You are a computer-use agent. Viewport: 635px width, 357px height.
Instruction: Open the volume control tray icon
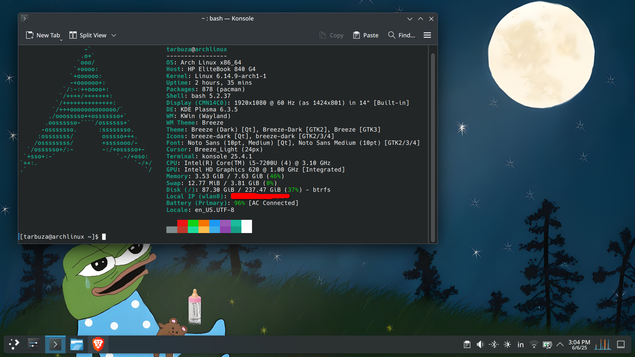(480, 344)
